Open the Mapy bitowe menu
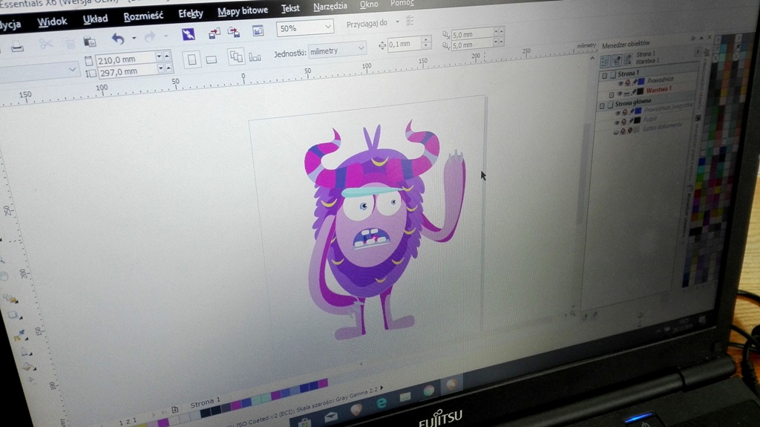 click(243, 10)
